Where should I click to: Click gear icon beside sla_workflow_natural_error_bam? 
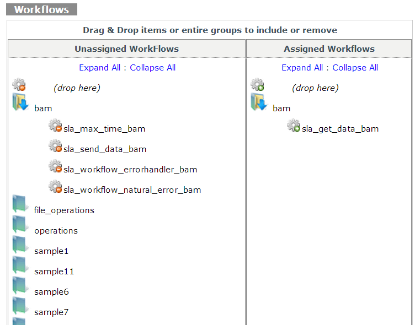click(55, 187)
